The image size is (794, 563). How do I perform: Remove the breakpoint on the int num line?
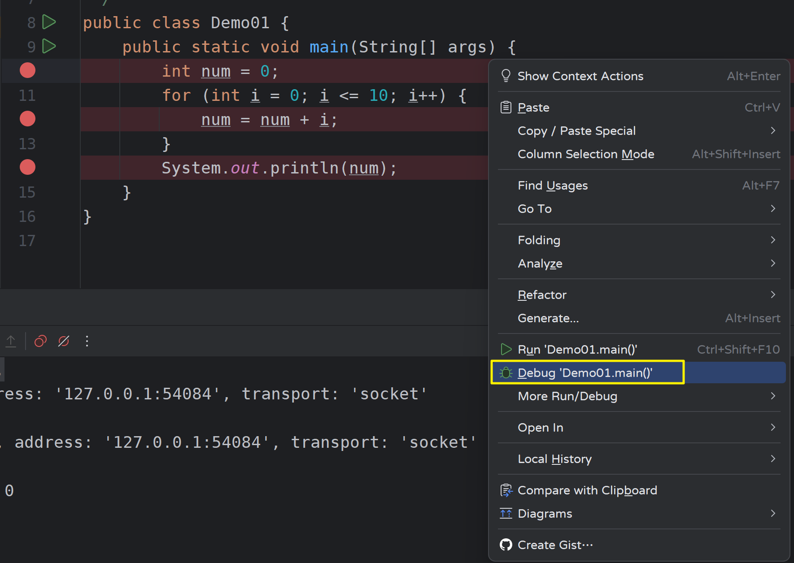27,70
